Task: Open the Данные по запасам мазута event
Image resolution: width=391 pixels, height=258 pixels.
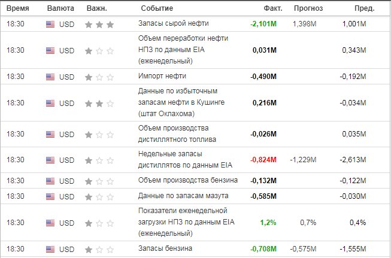Action: pyautogui.click(x=183, y=196)
